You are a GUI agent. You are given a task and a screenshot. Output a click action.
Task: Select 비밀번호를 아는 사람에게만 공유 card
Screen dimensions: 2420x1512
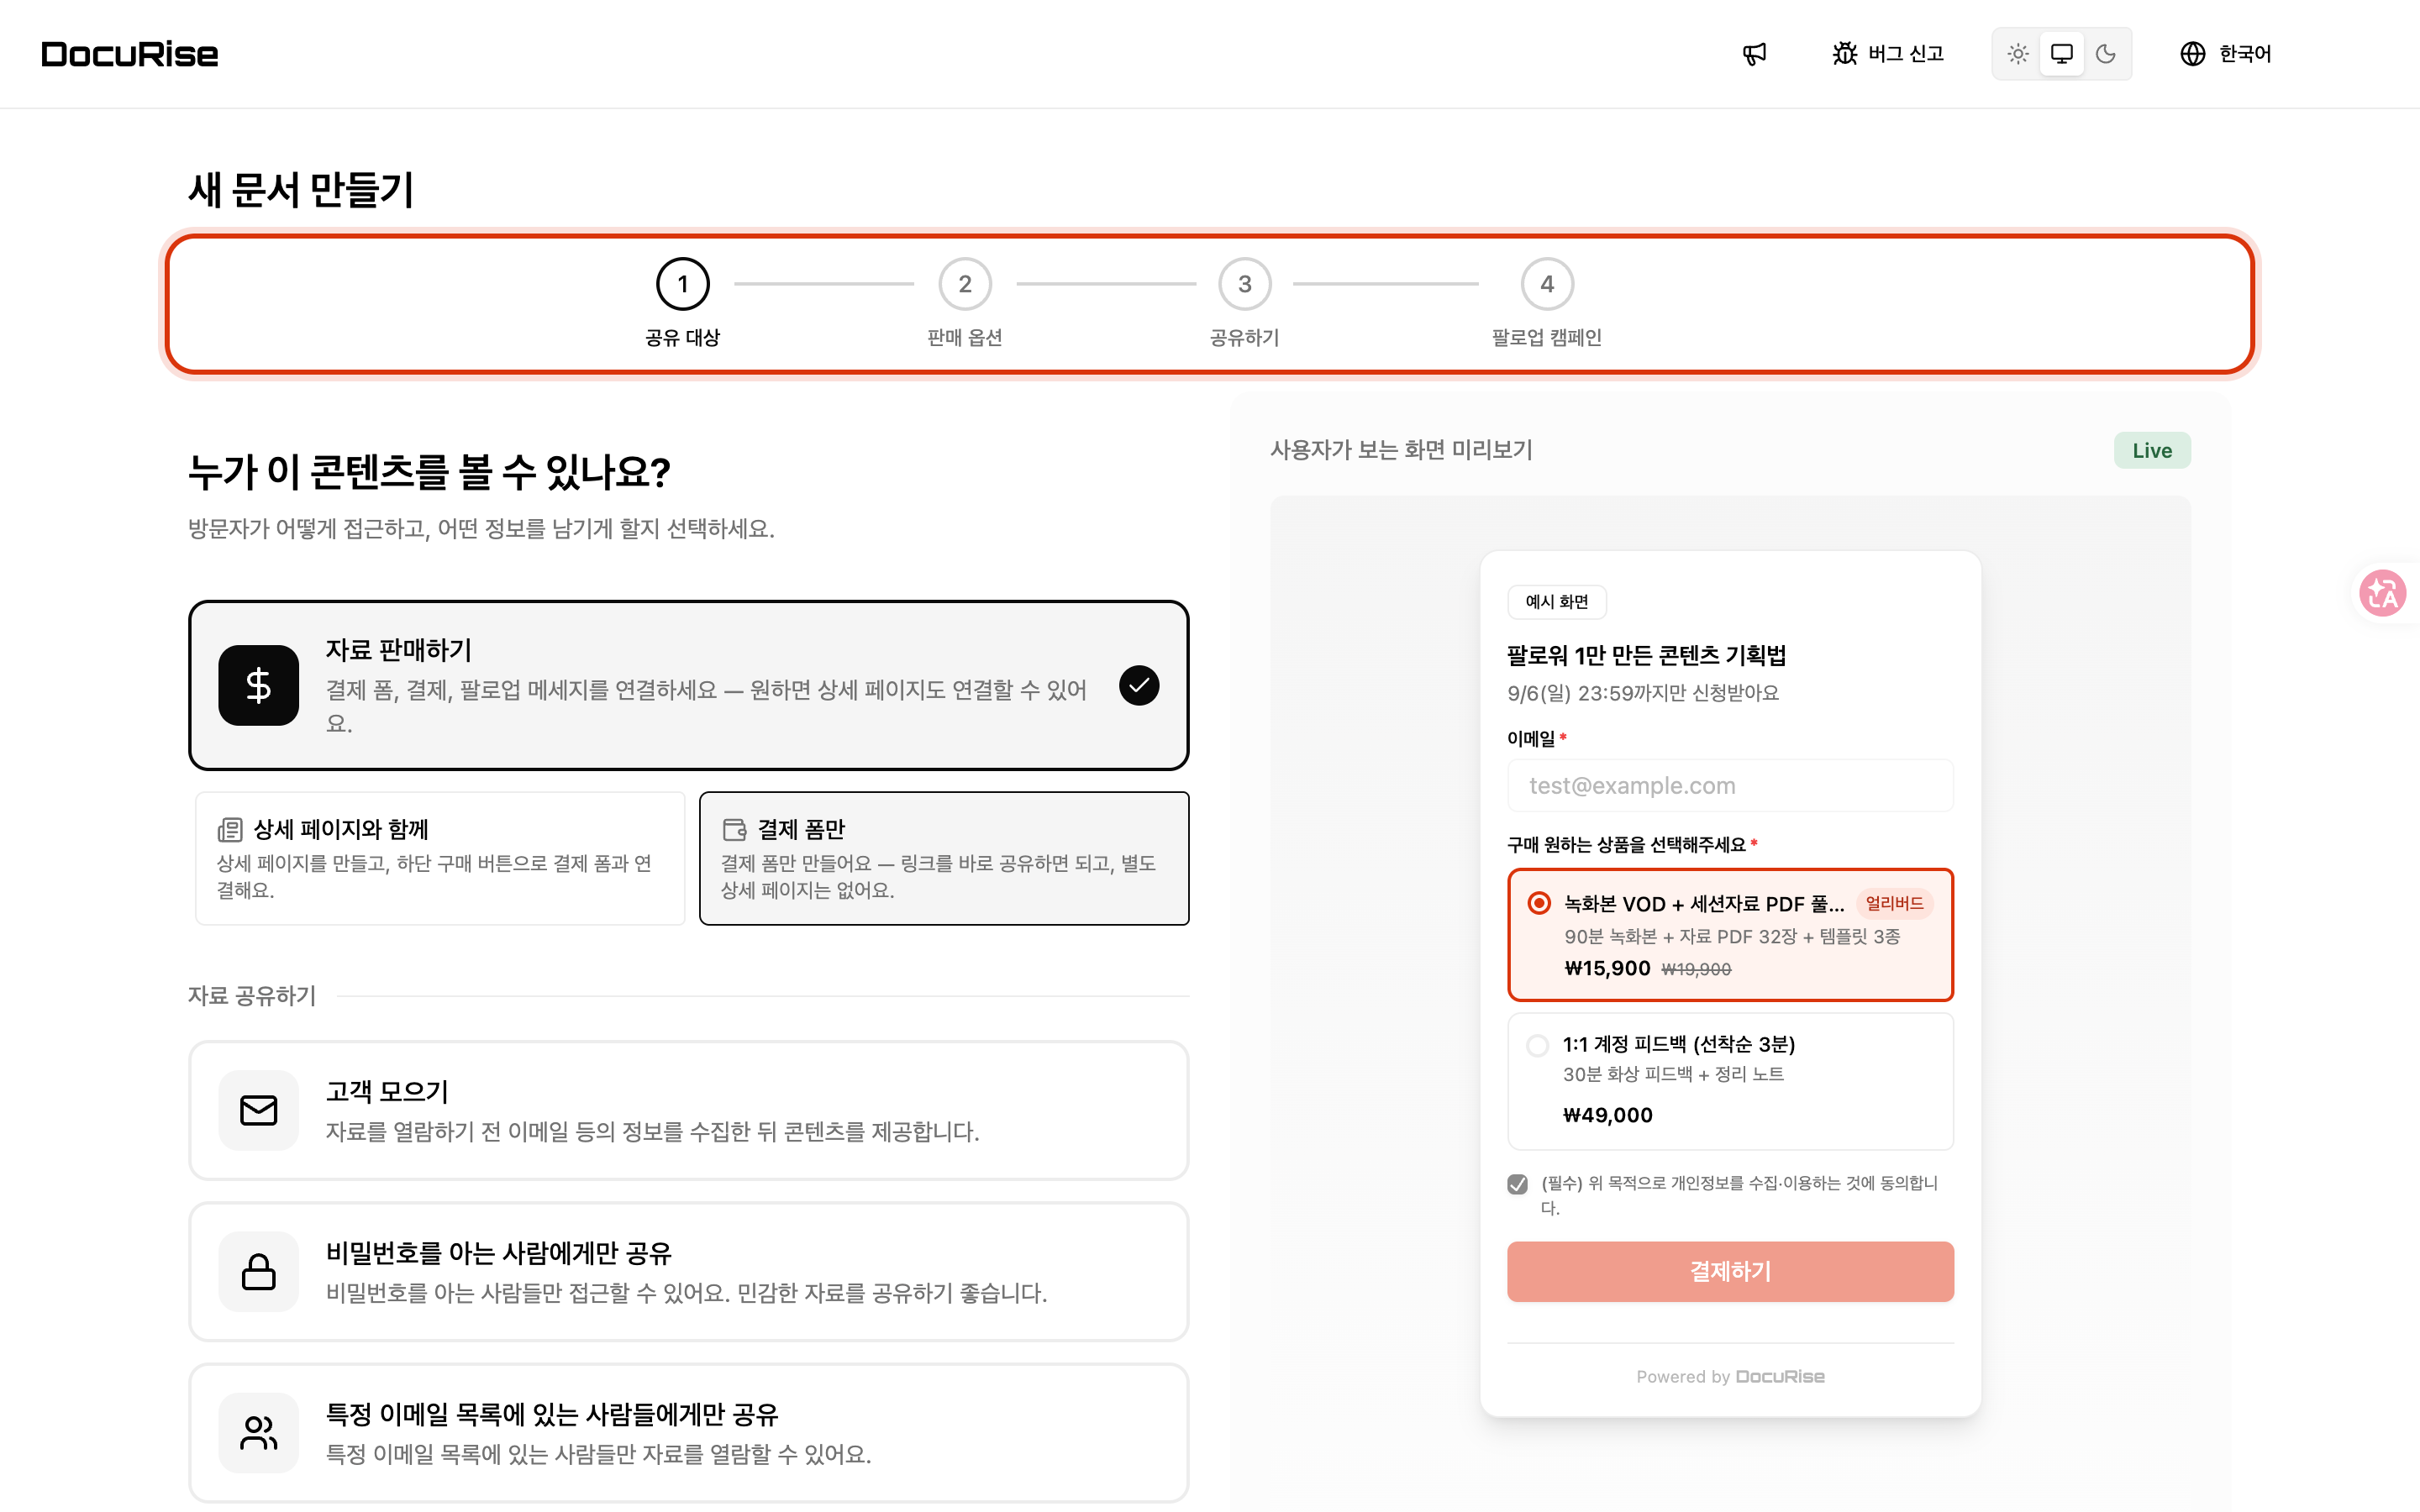(689, 1271)
